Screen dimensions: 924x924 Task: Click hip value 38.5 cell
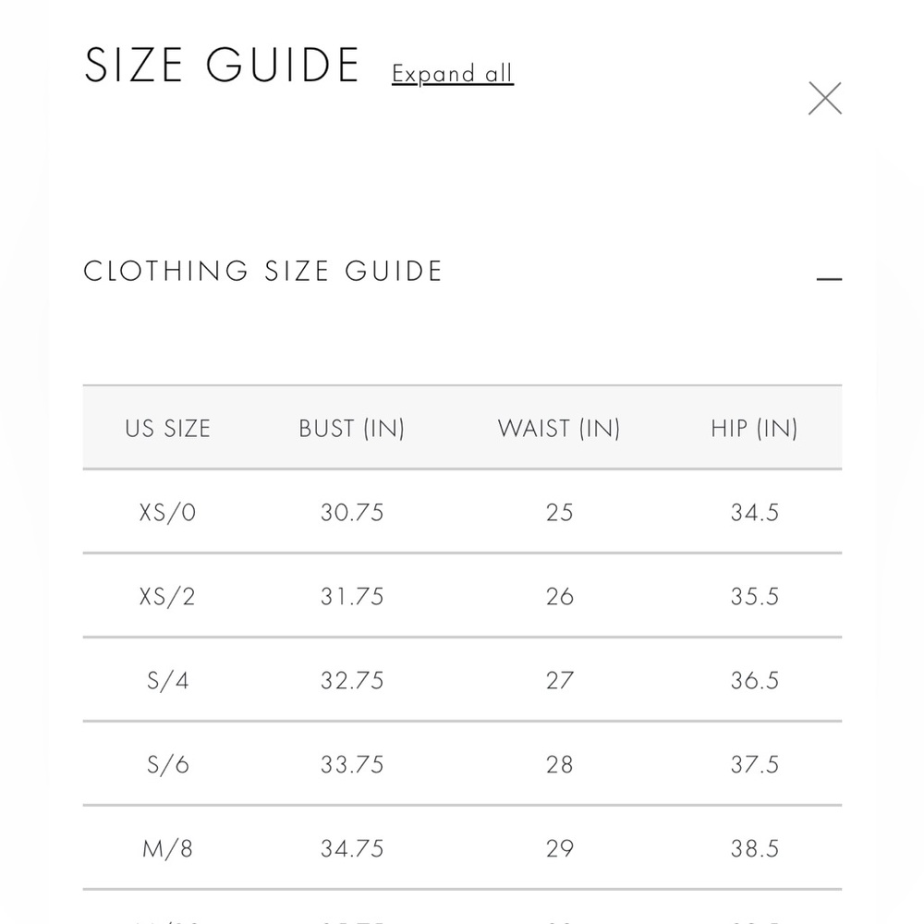(x=754, y=848)
